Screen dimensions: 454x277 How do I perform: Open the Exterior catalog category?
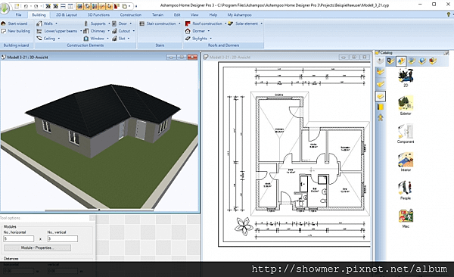pos(406,106)
